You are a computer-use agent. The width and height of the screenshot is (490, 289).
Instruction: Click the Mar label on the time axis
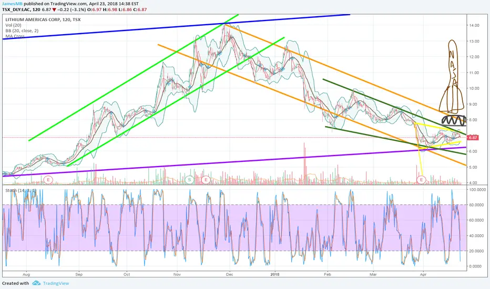pyautogui.click(x=373, y=275)
